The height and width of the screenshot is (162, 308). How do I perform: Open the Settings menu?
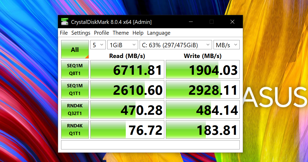click(x=81, y=33)
